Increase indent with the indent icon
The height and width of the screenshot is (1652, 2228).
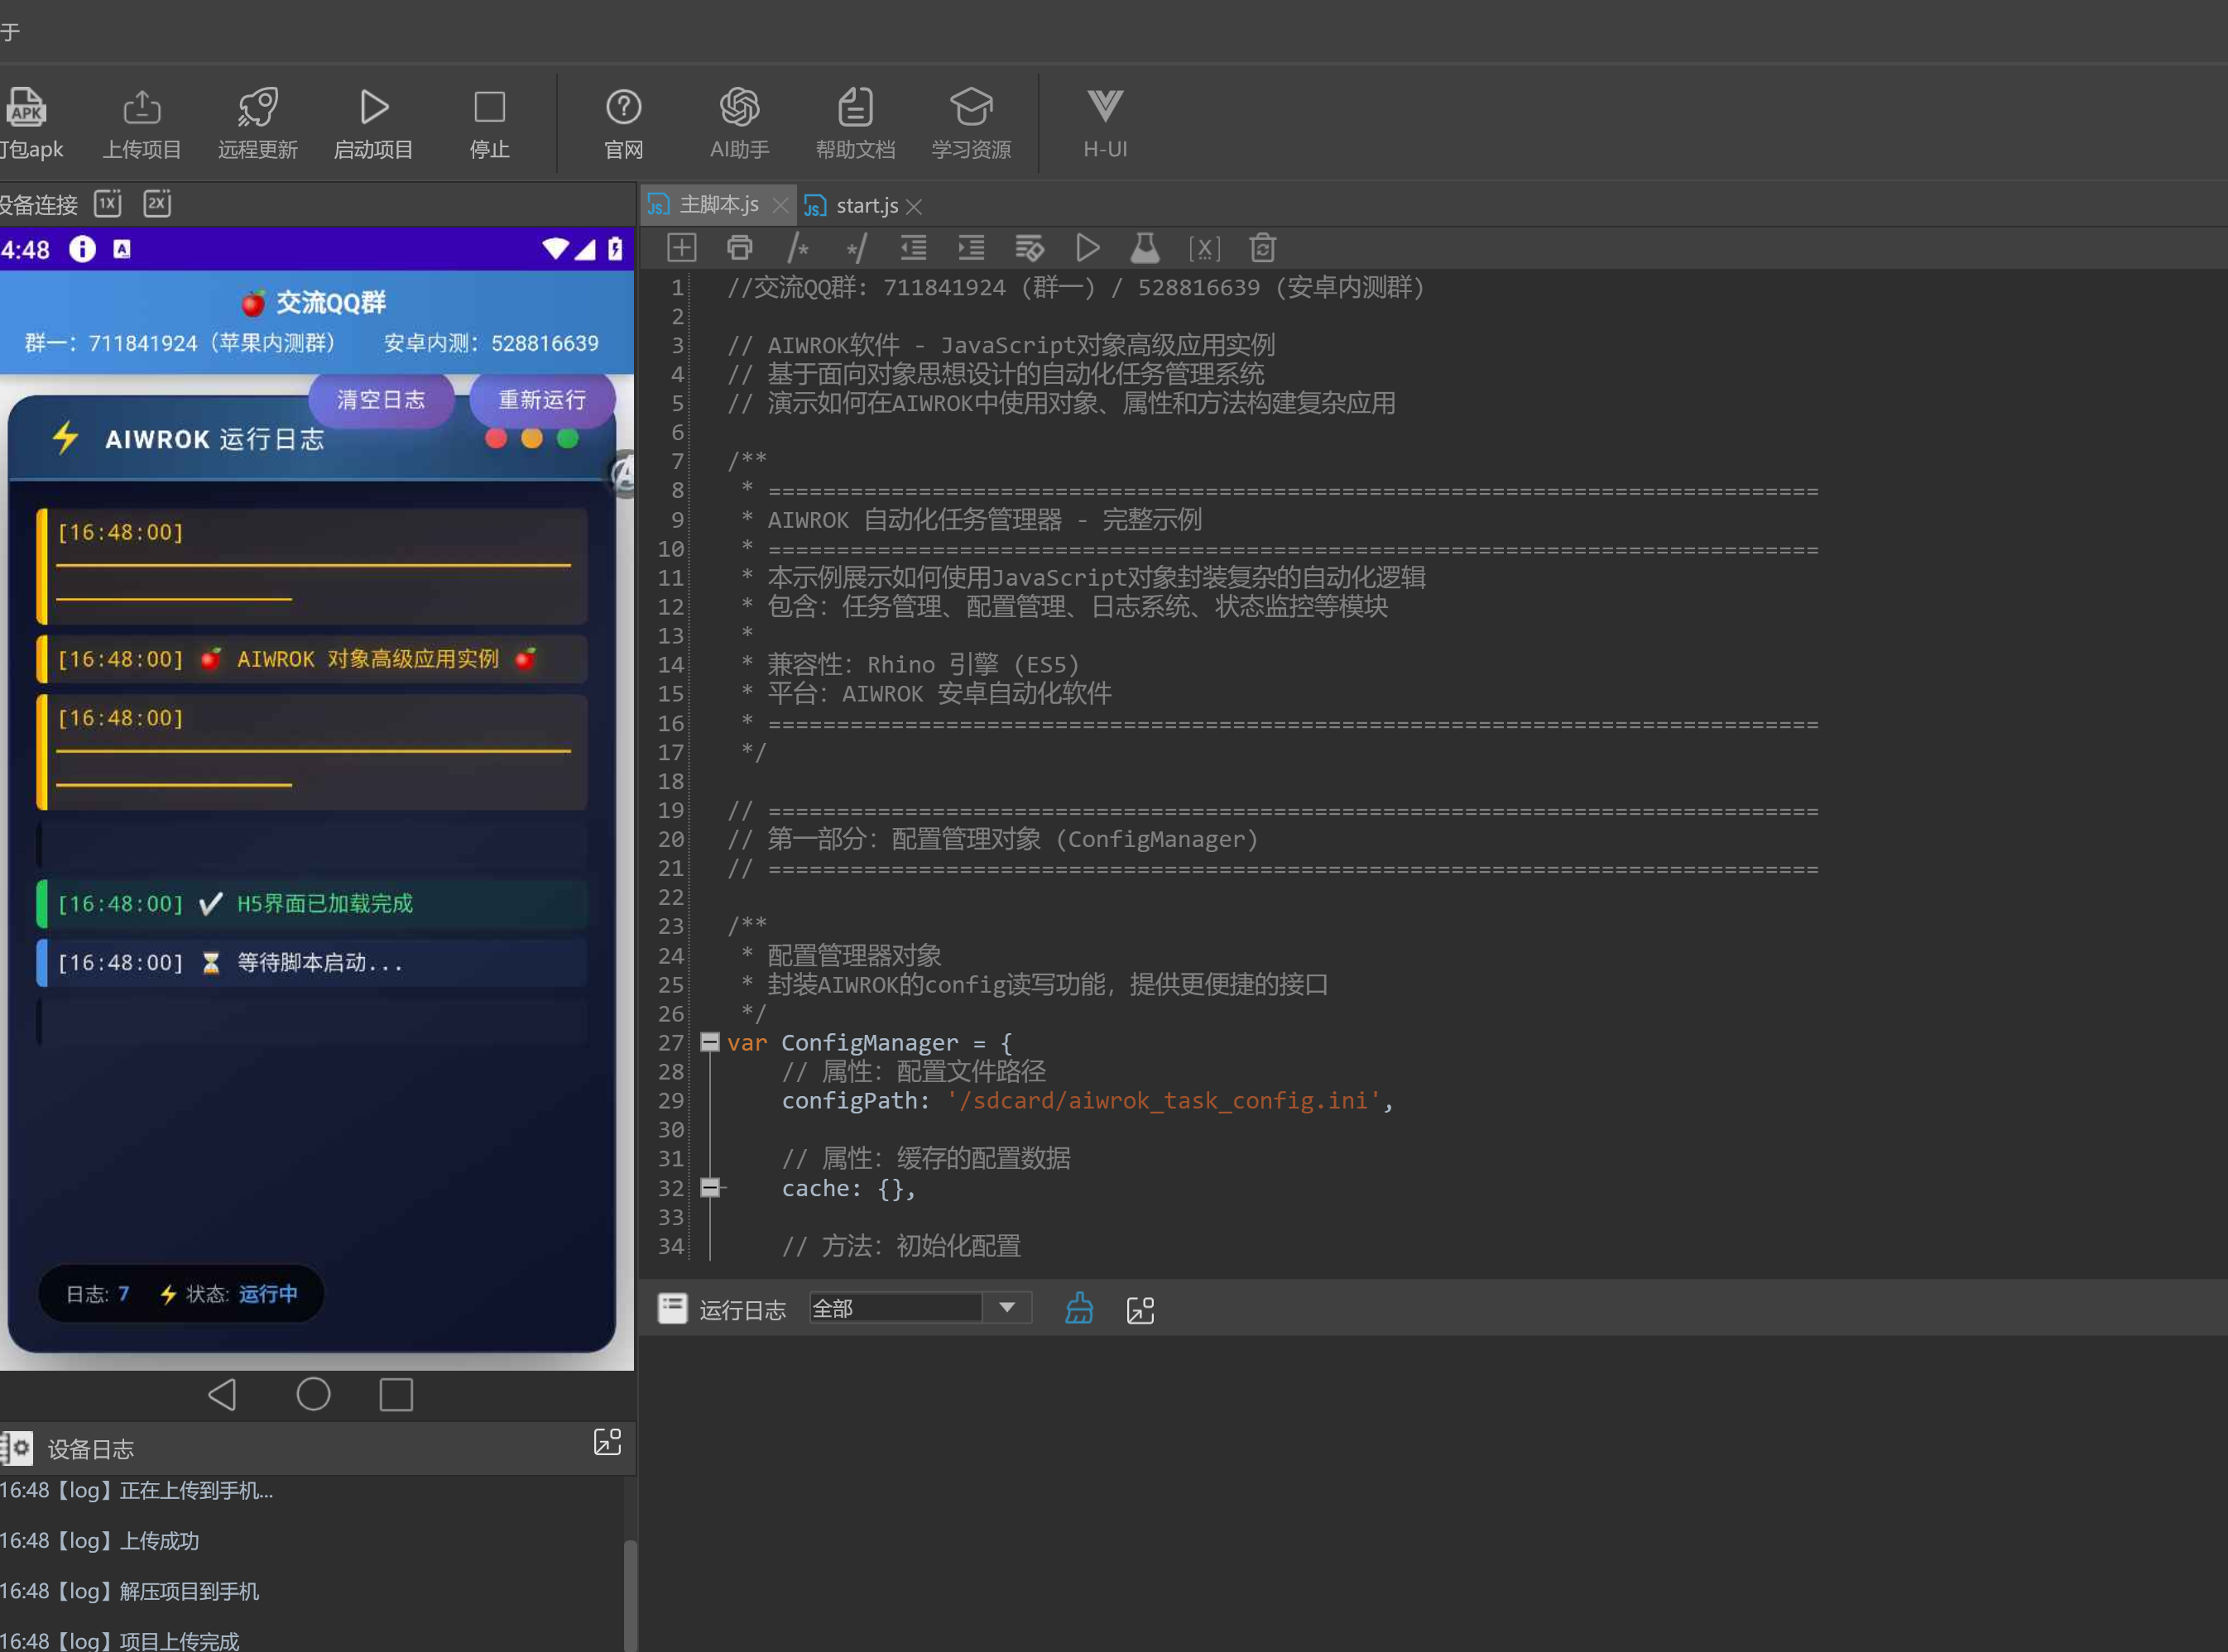click(x=972, y=247)
